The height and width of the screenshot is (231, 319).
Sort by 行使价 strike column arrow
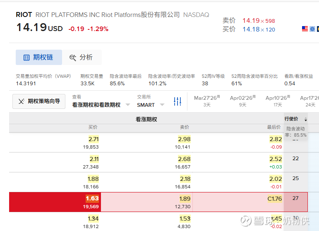(x=306, y=119)
